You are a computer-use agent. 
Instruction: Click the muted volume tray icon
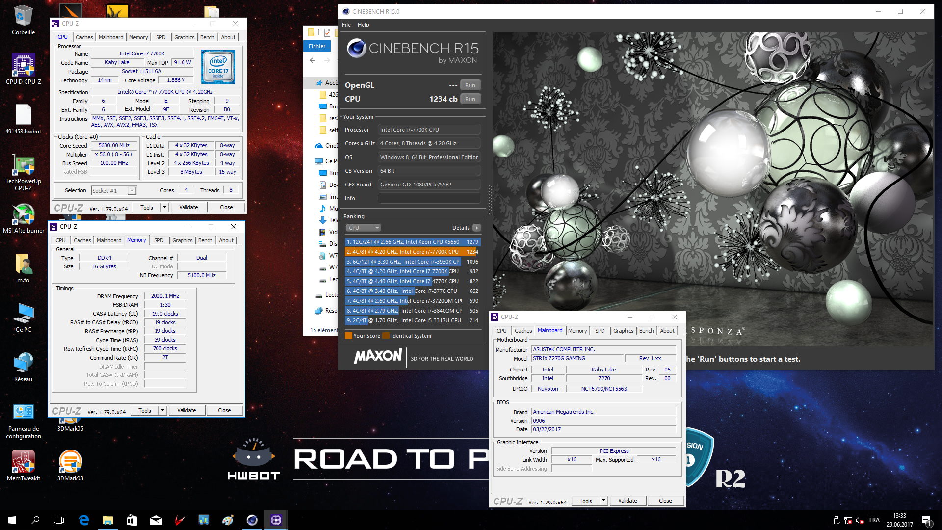pyautogui.click(x=860, y=520)
